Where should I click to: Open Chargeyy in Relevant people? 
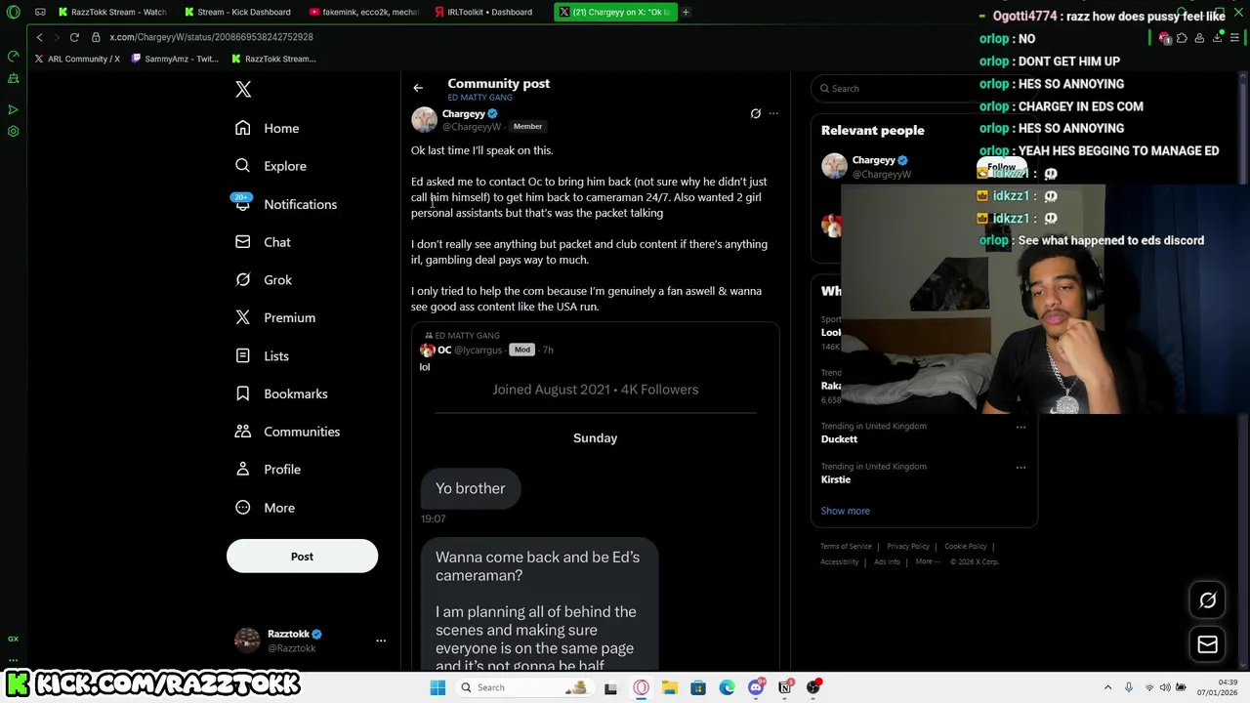(x=873, y=160)
